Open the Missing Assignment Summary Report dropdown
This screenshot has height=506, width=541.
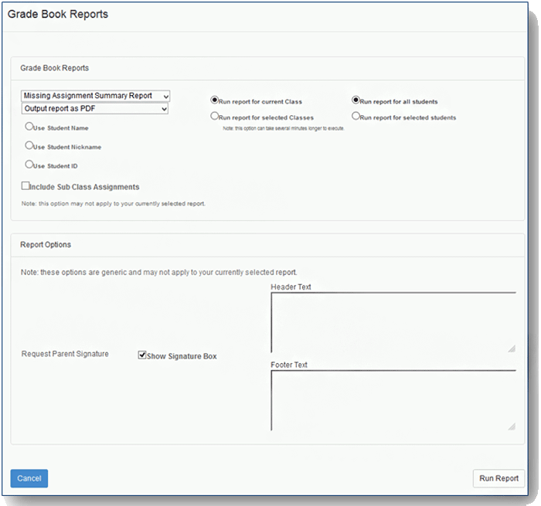click(x=95, y=96)
